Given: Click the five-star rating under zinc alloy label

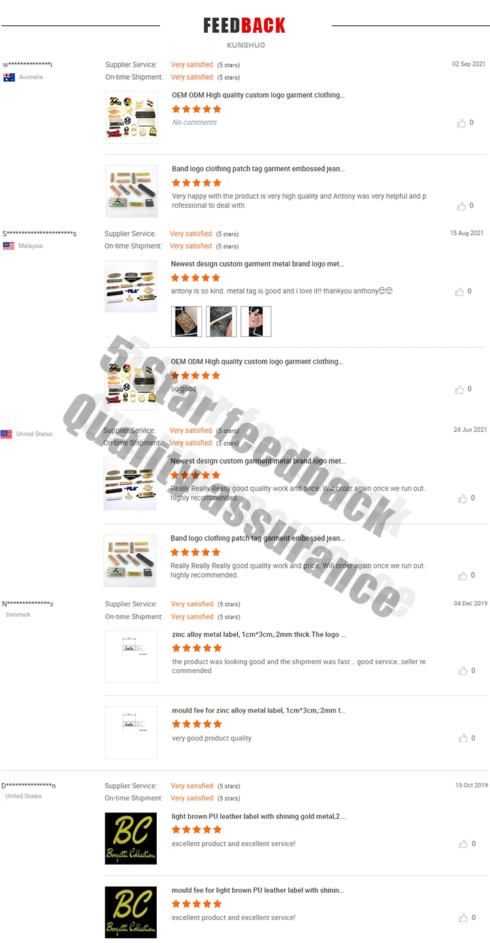Looking at the screenshot, I should (x=197, y=648).
